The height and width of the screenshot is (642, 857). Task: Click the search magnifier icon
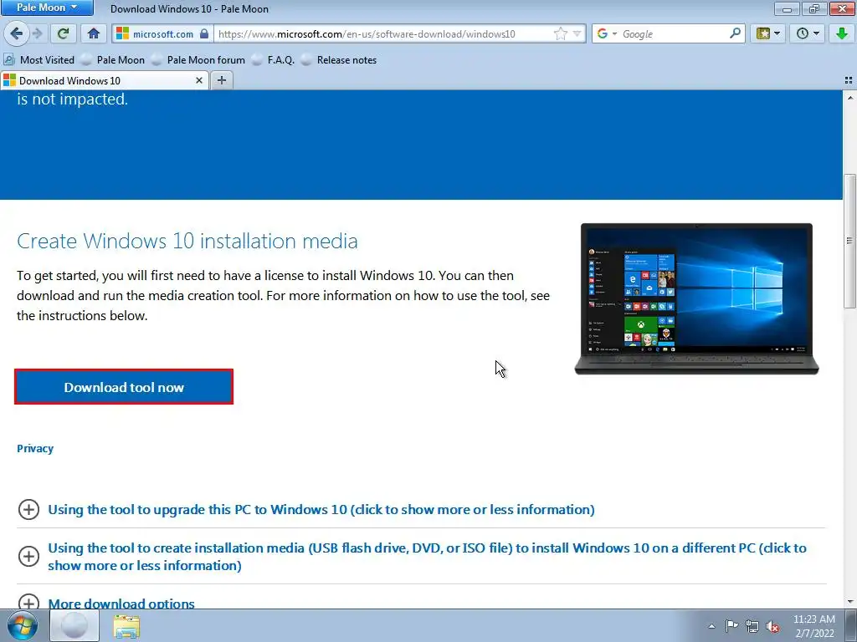735,33
